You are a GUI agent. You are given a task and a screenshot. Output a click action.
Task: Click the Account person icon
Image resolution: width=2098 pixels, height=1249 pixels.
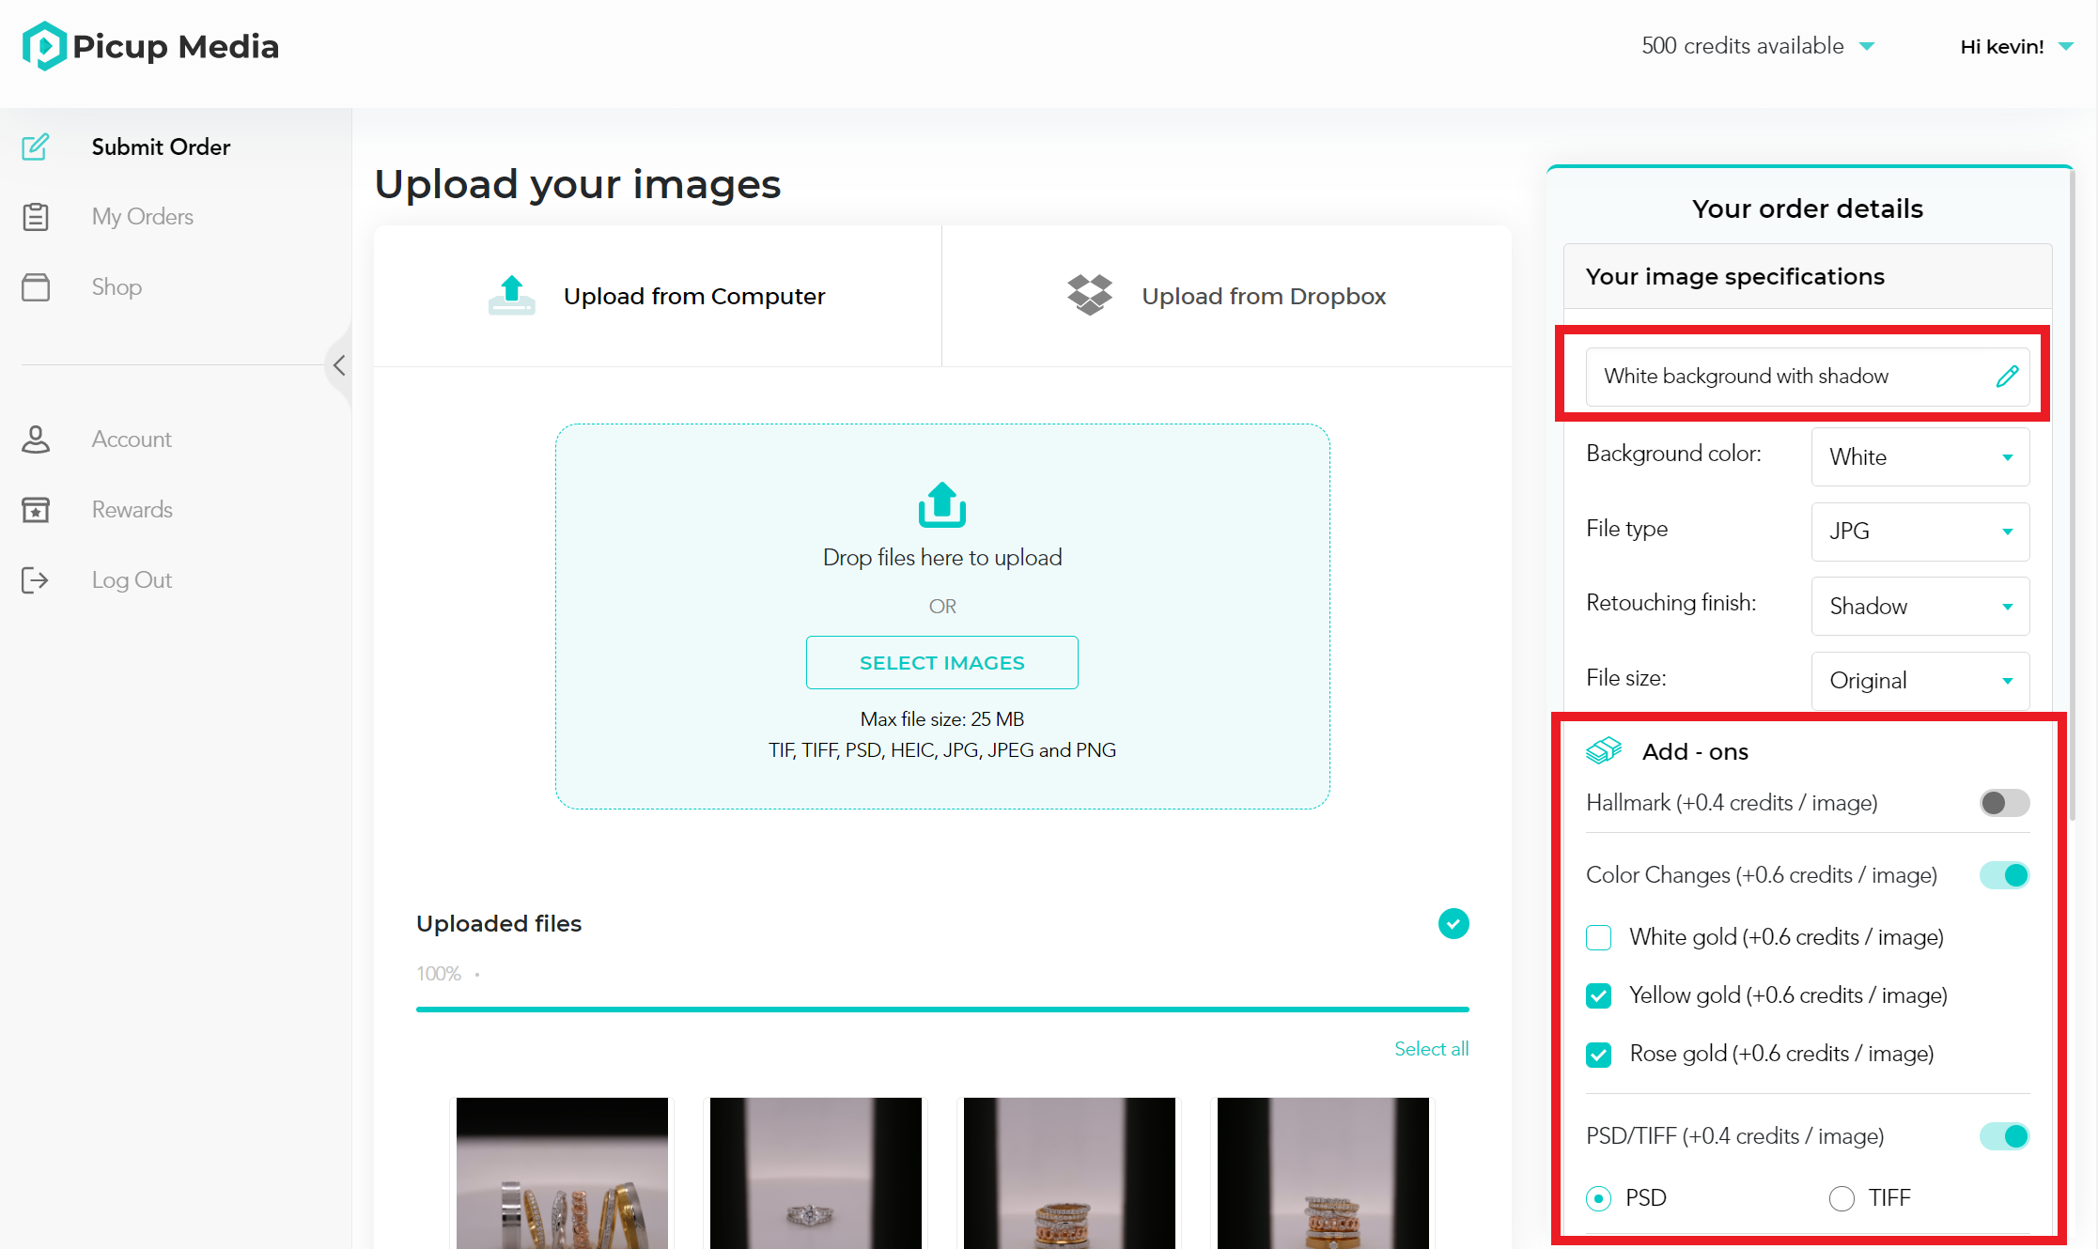point(36,439)
